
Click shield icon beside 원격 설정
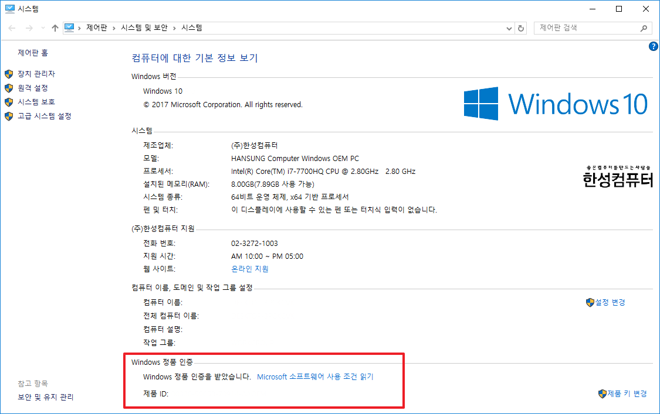9,88
